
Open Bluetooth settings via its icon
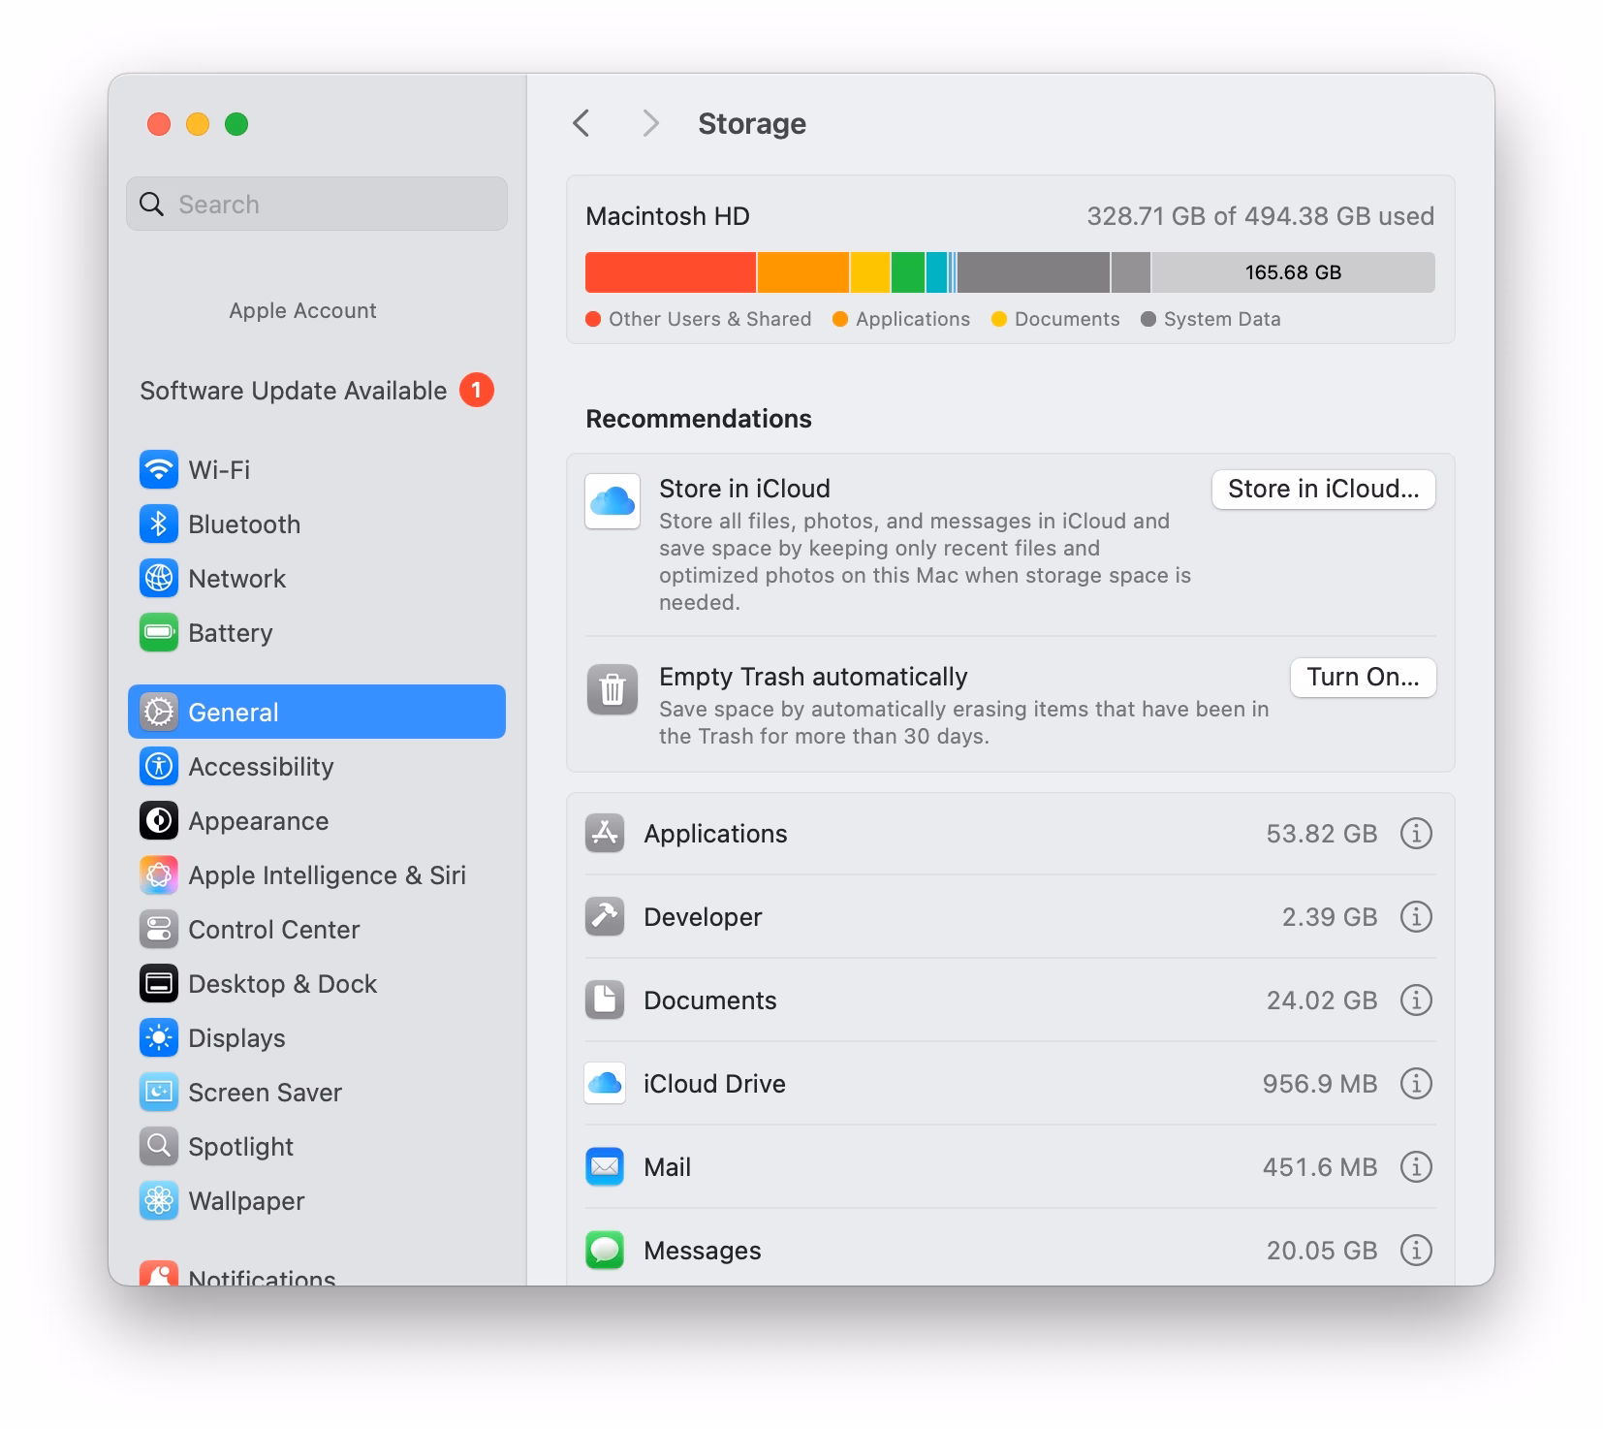pos(158,524)
